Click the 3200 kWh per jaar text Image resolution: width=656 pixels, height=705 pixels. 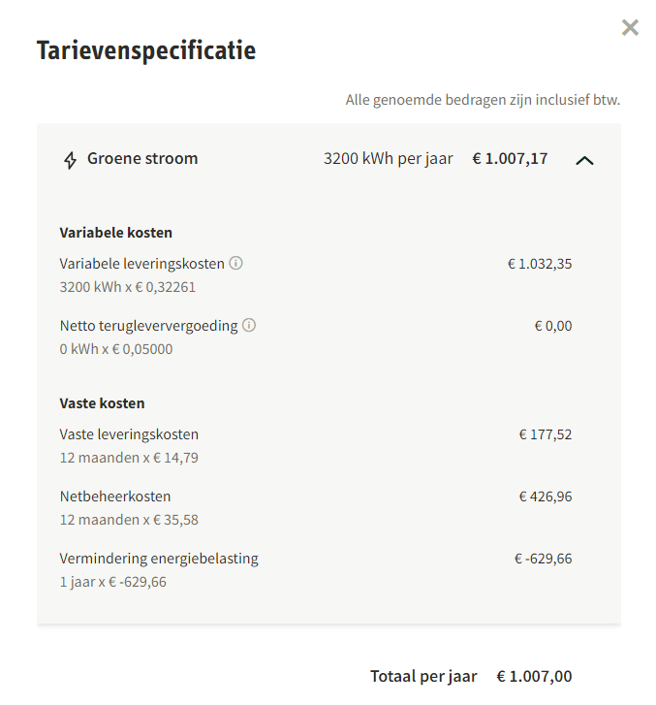(x=389, y=159)
